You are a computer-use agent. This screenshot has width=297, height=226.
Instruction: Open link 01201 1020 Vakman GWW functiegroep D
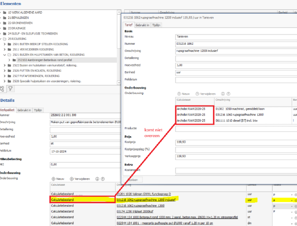point(144,194)
